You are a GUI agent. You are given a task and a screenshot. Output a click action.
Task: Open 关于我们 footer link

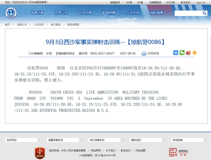110,150
